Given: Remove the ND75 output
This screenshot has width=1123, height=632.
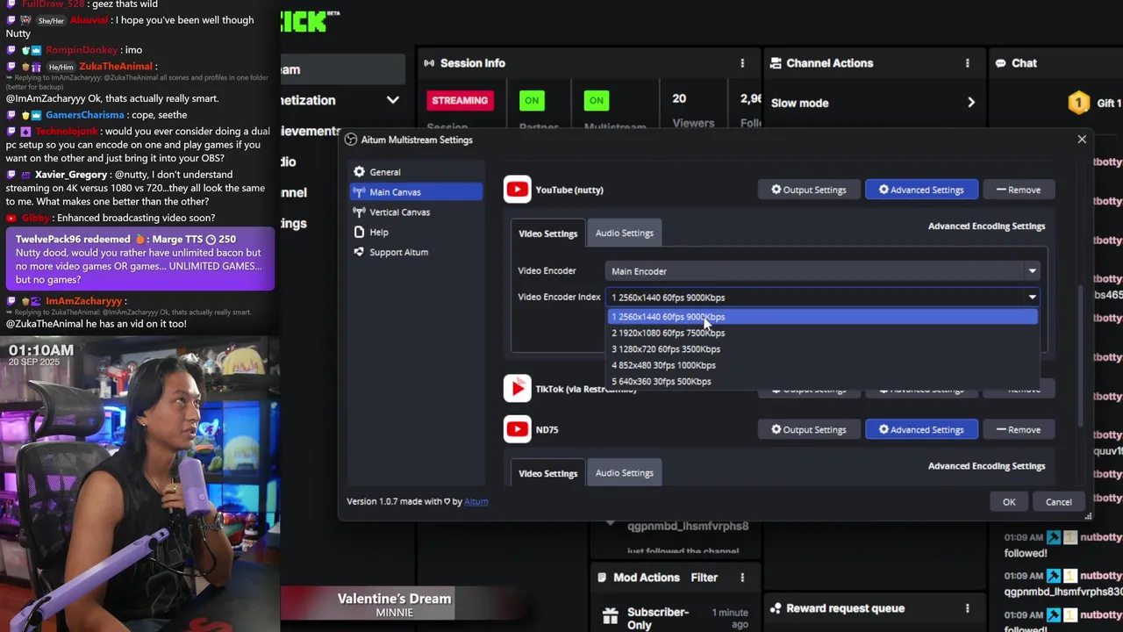Looking at the screenshot, I should 1019,429.
